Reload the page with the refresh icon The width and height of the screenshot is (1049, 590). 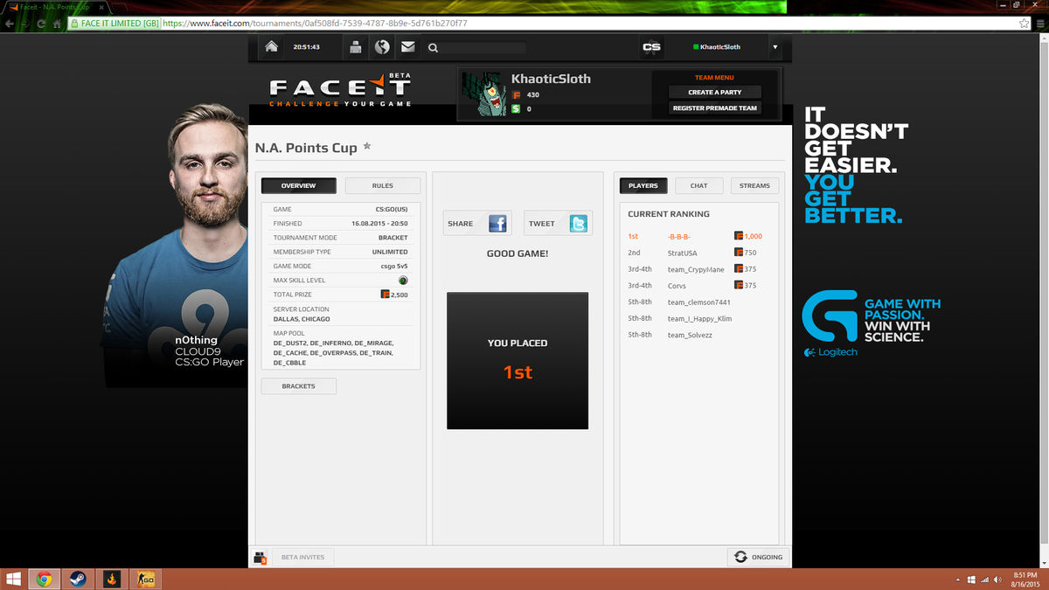[x=41, y=24]
